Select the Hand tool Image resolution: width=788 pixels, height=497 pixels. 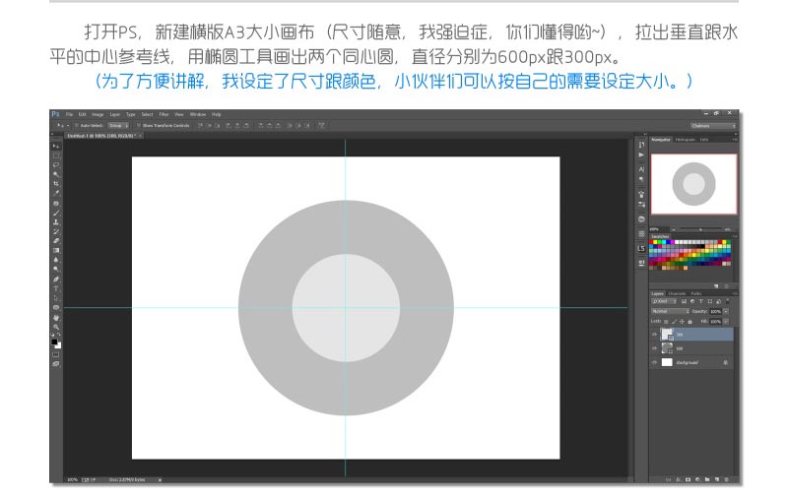tap(56, 317)
